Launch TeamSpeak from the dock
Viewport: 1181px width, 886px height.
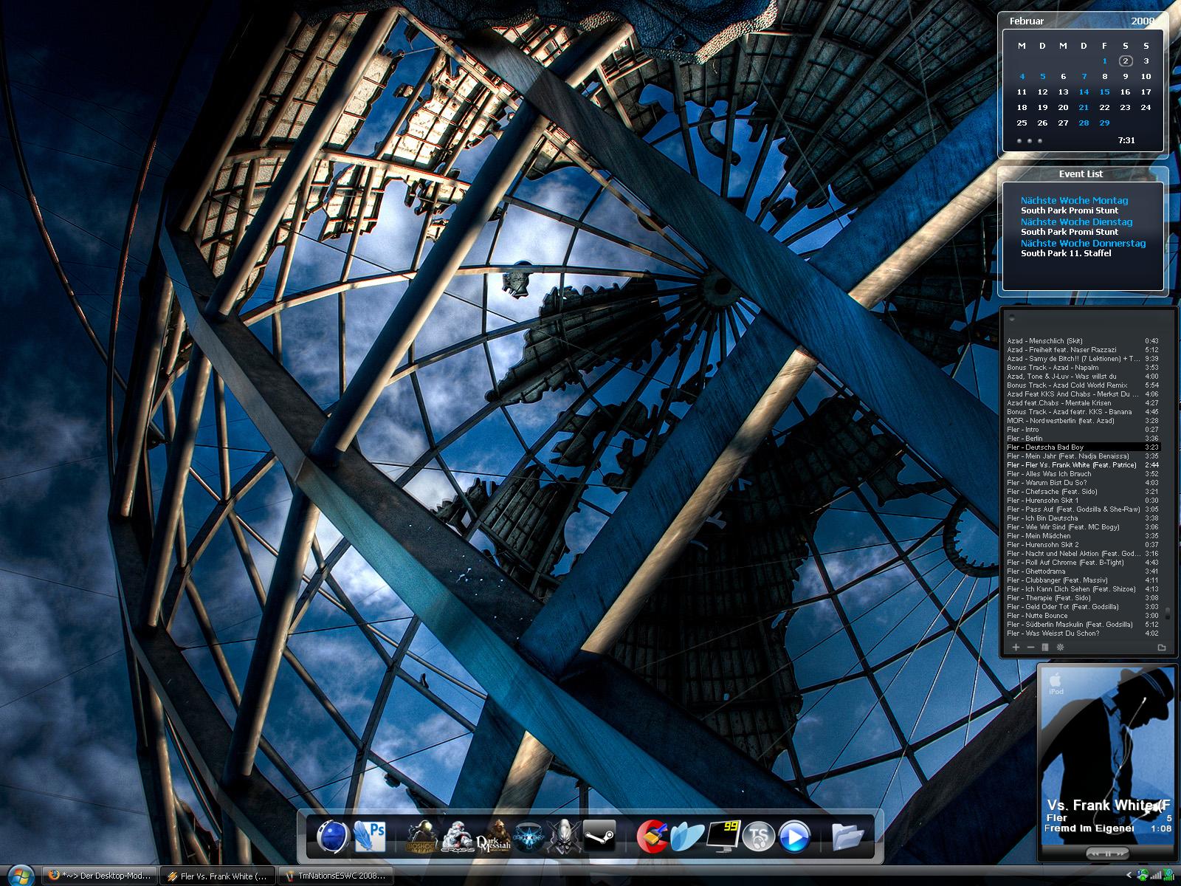(x=758, y=837)
